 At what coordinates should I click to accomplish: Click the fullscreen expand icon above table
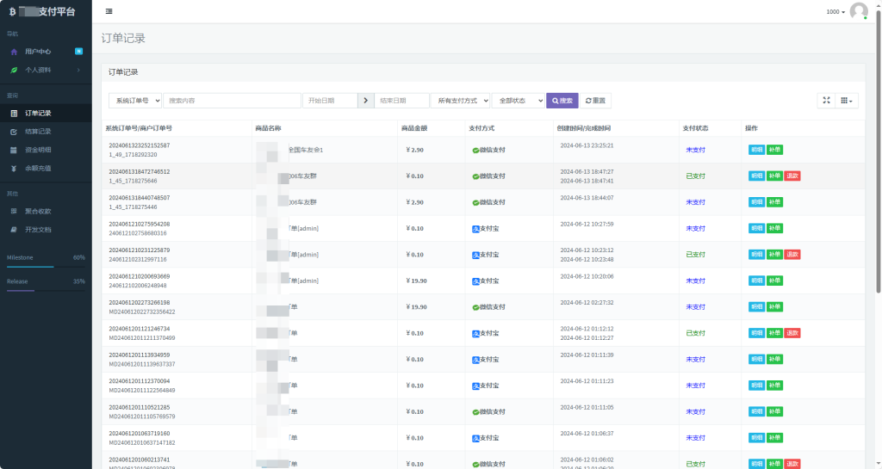point(826,101)
